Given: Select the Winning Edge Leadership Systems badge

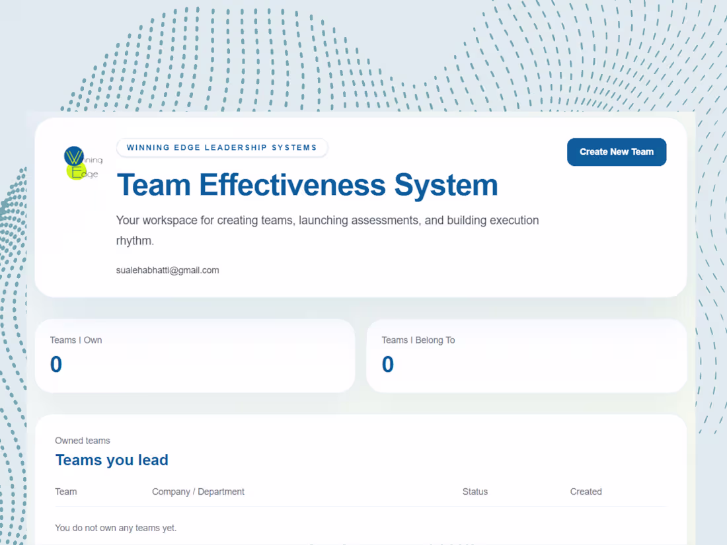Looking at the screenshot, I should coord(221,147).
